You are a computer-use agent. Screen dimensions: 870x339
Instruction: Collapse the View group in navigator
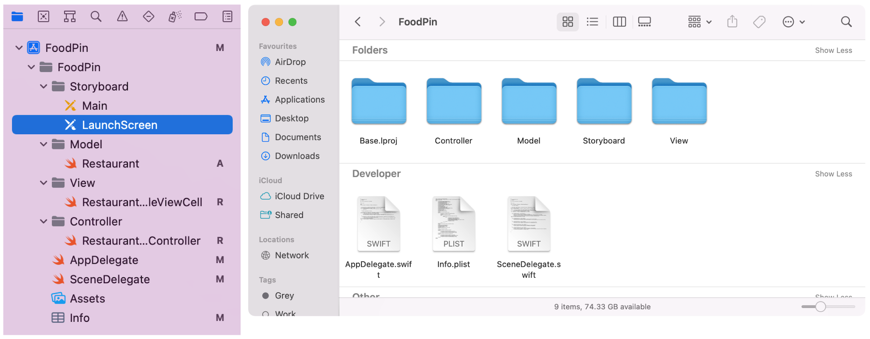pyautogui.click(x=43, y=183)
